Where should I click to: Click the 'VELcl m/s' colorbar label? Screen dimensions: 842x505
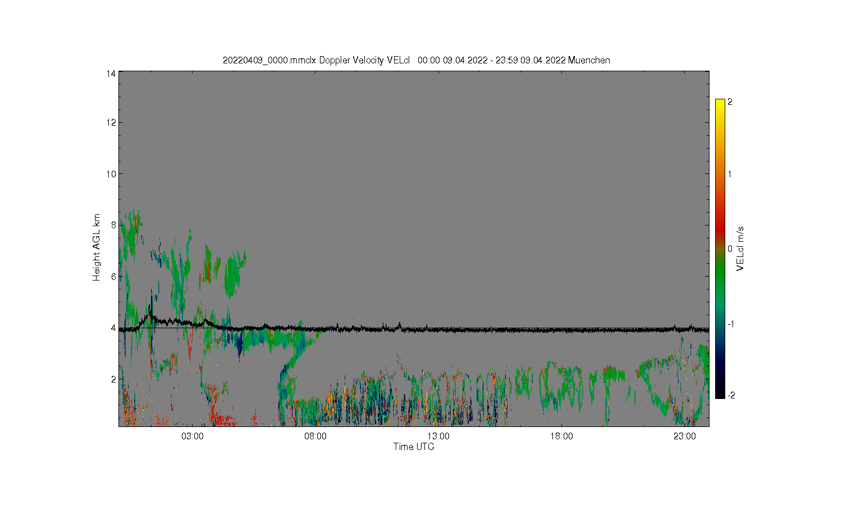(740, 248)
